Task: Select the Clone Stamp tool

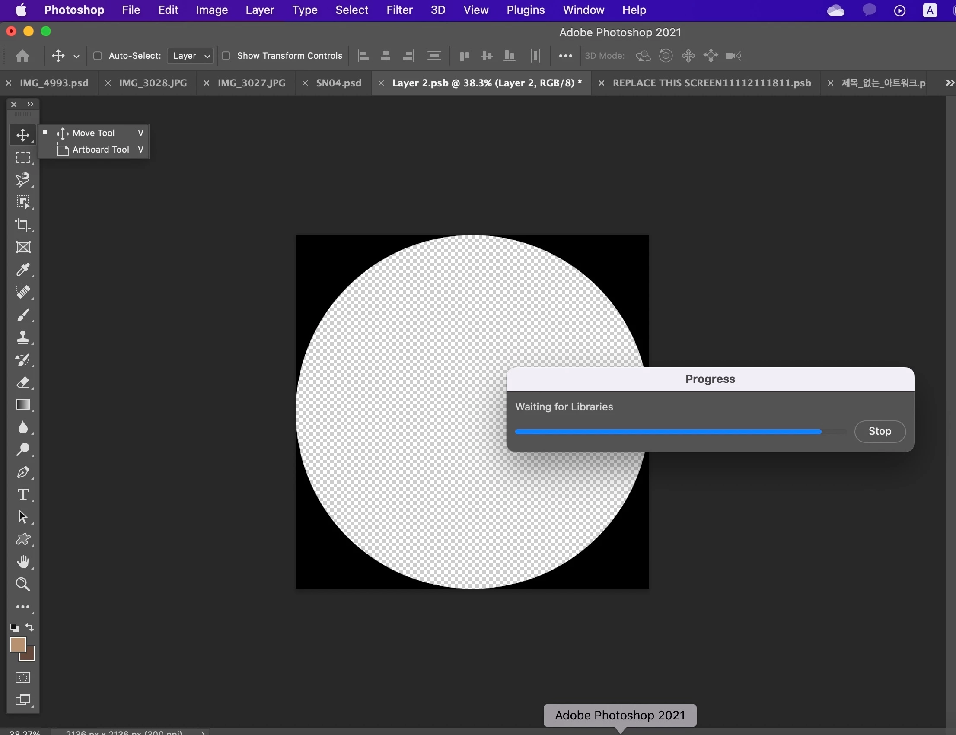Action: tap(23, 337)
